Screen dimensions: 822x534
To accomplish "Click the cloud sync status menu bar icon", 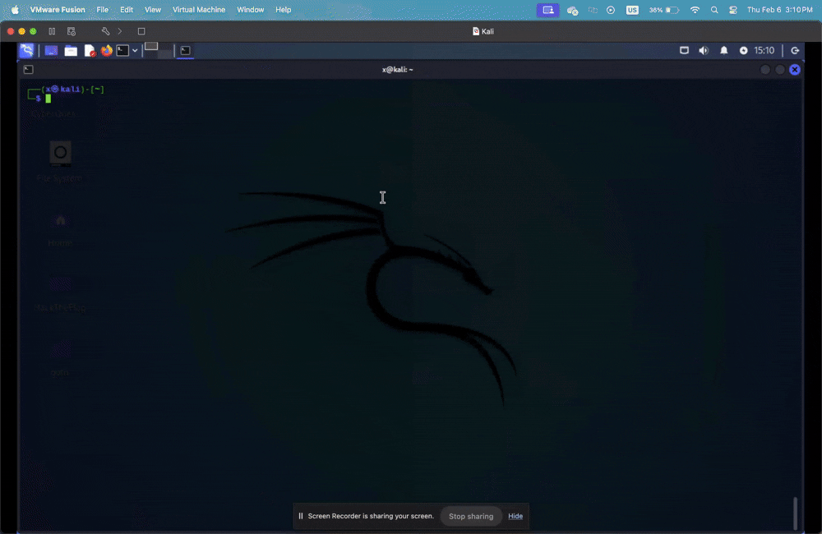I will 572,10.
